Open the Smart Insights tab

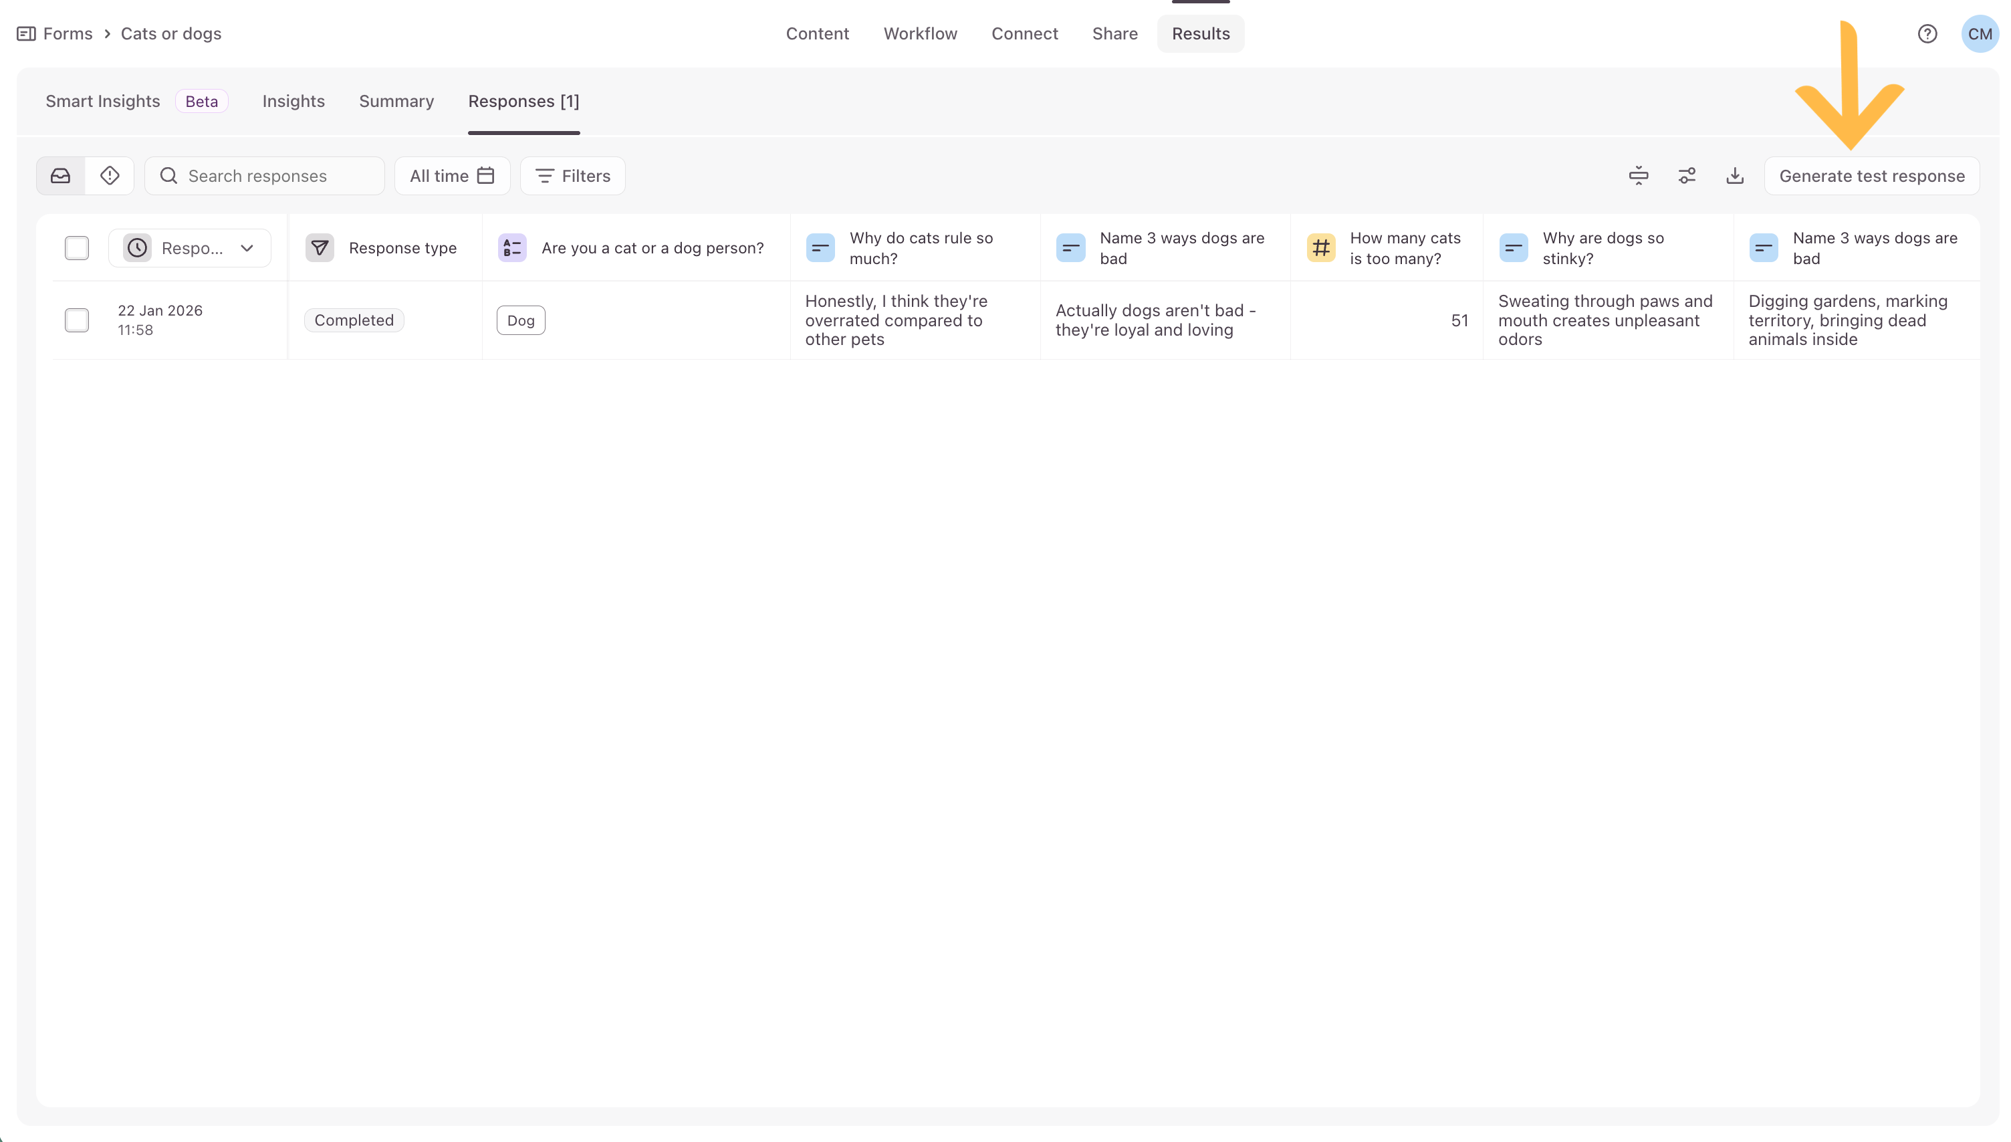[x=103, y=101]
